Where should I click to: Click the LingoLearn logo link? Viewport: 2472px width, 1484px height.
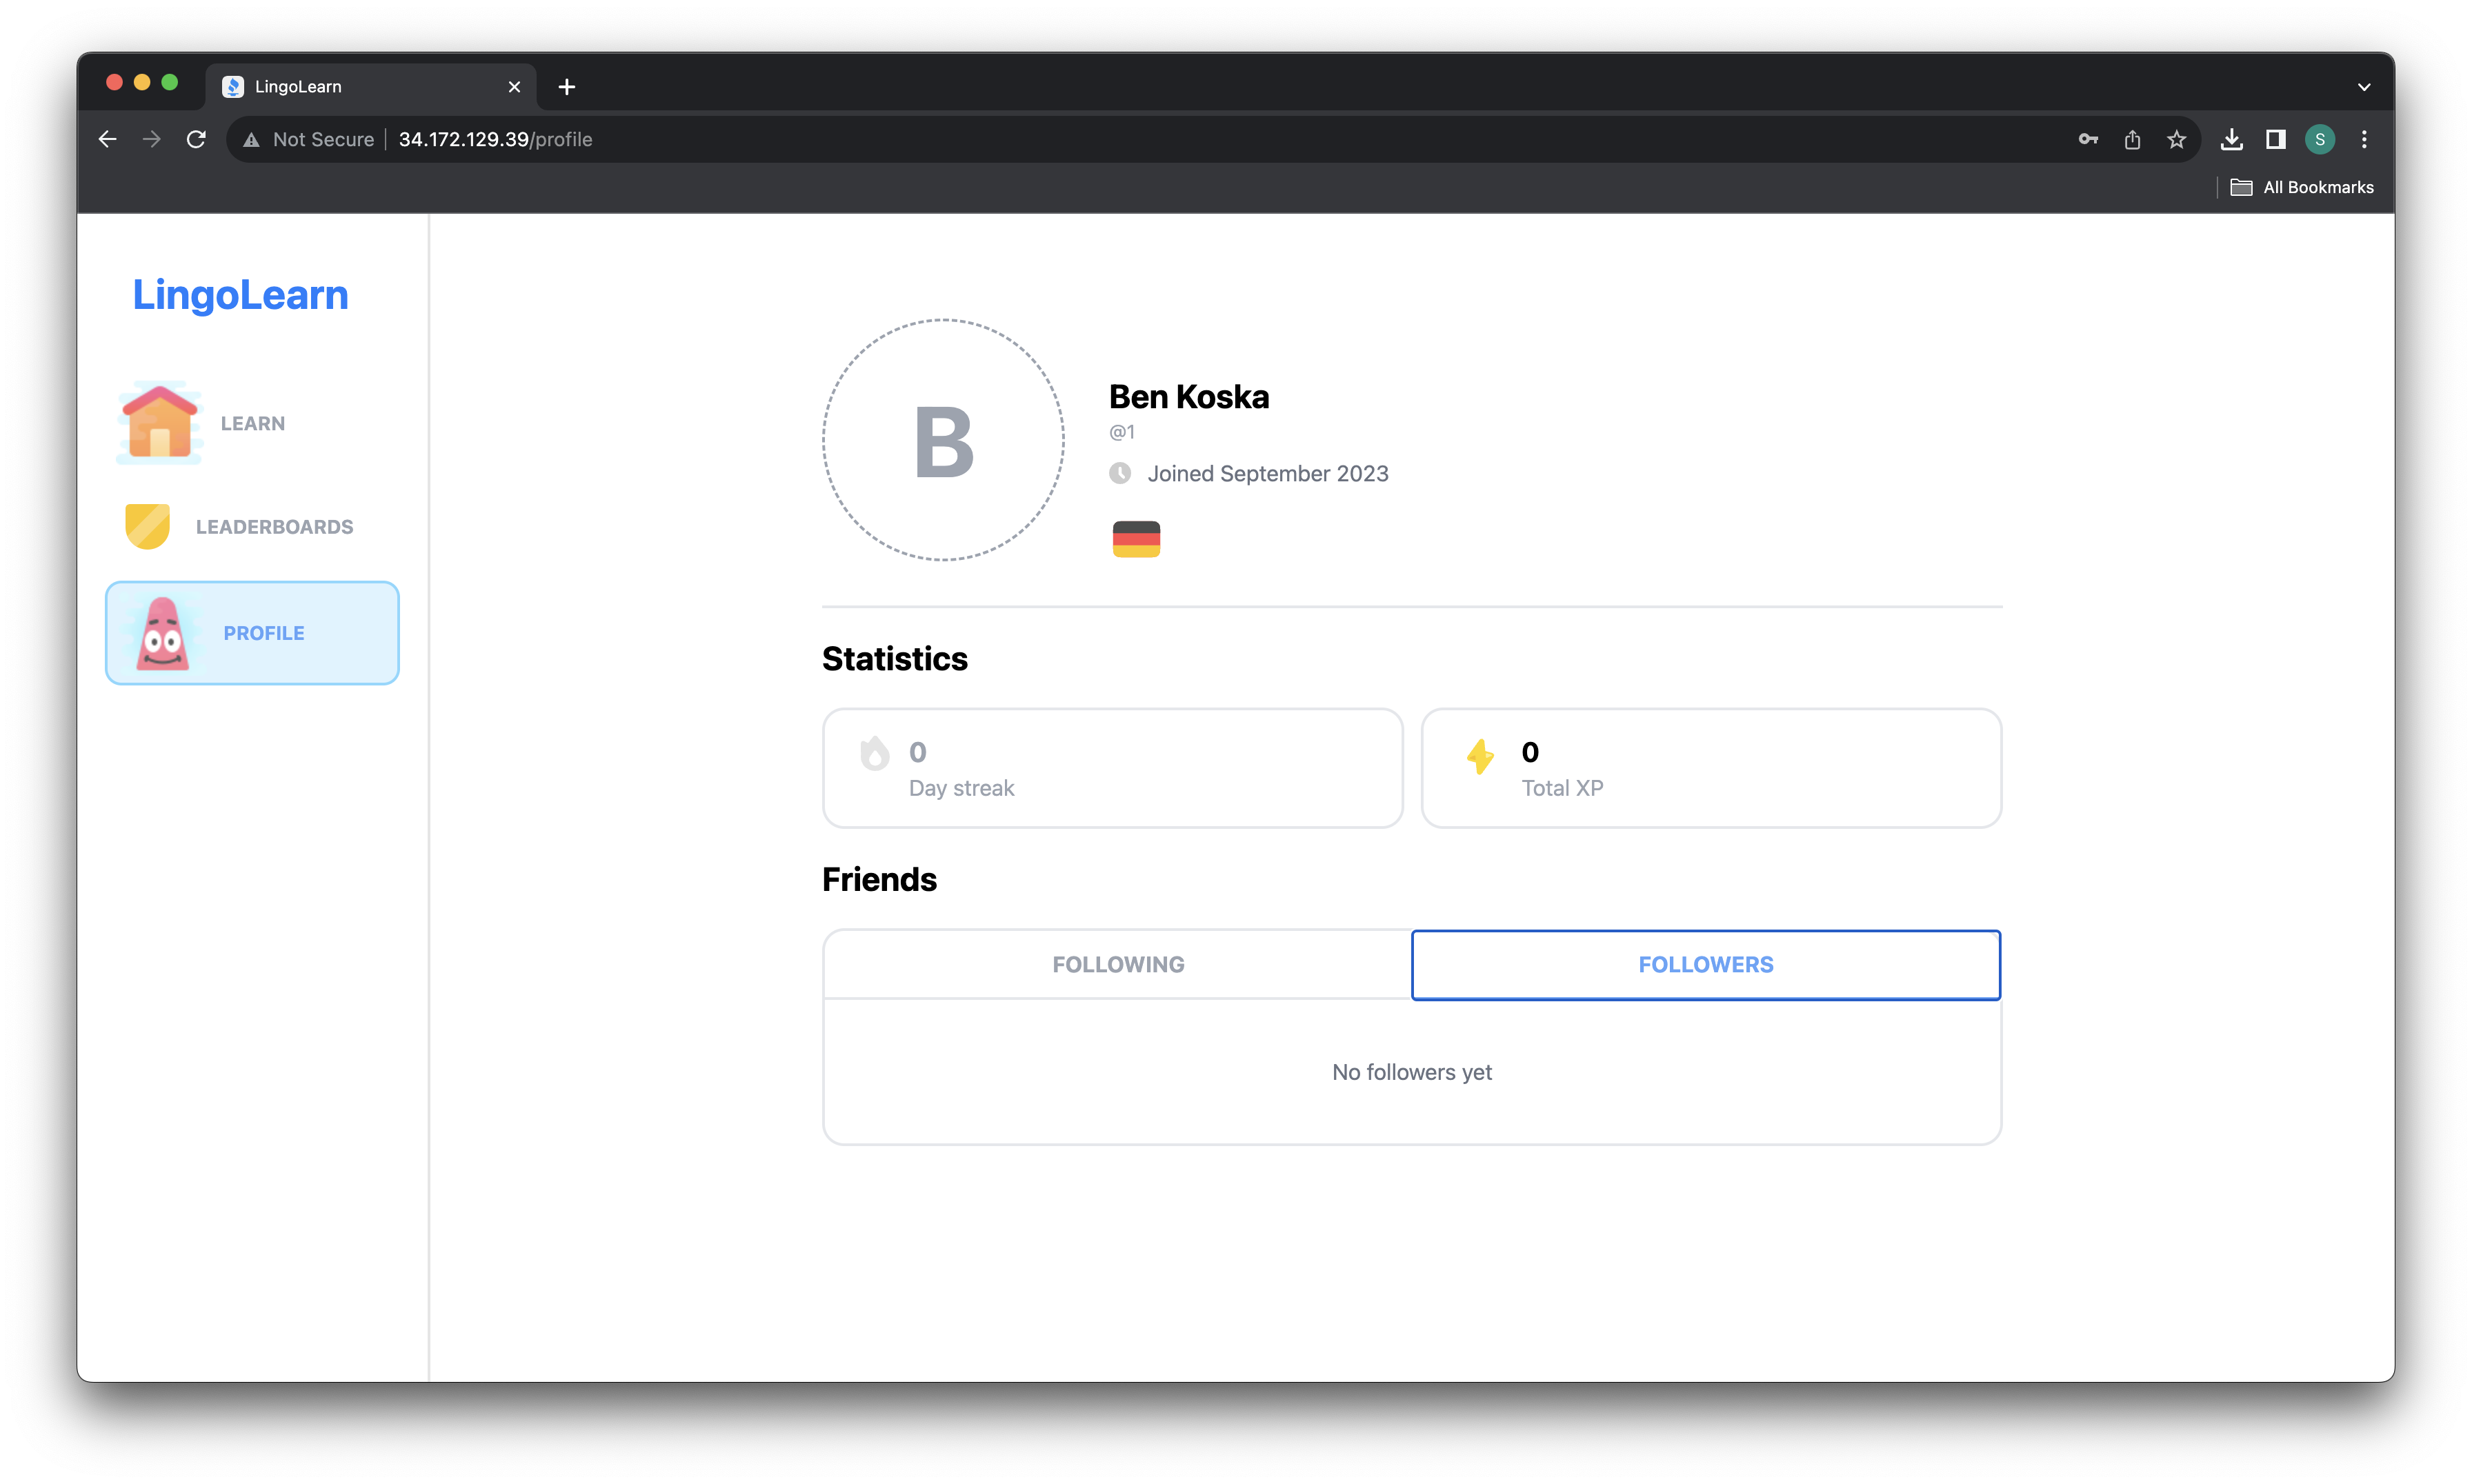[x=240, y=295]
